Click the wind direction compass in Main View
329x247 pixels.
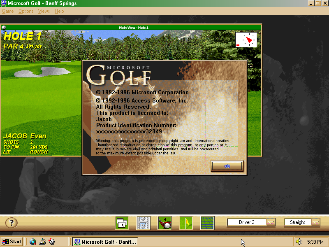246,40
